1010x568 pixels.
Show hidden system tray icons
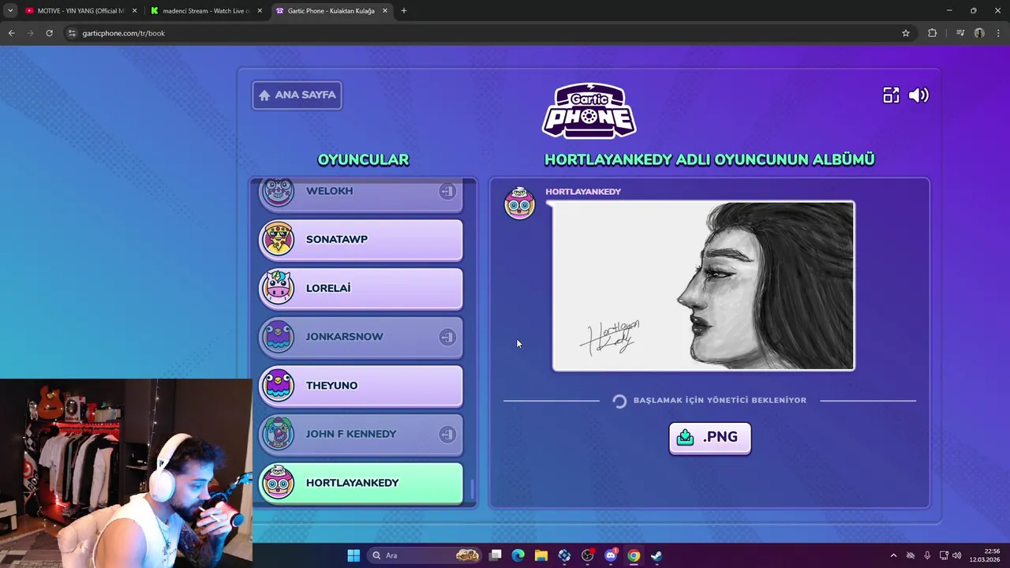893,555
